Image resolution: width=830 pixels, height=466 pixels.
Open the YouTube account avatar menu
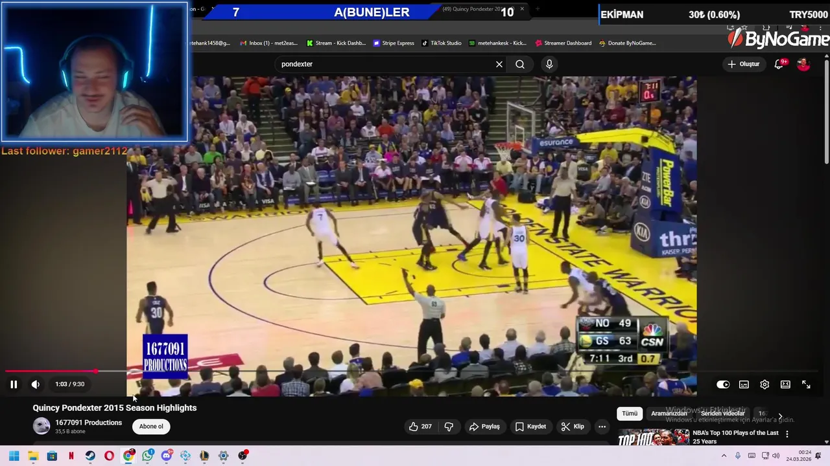click(803, 64)
